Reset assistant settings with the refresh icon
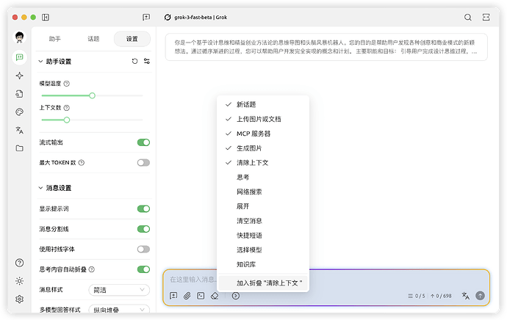The height and width of the screenshot is (320, 507). click(x=135, y=61)
